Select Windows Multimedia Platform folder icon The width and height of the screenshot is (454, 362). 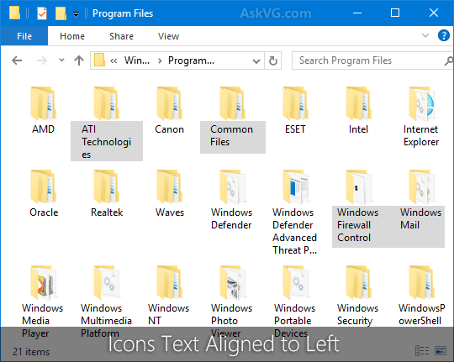tap(107, 282)
